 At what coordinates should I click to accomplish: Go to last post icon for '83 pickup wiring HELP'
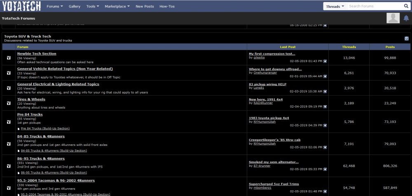tap(325, 92)
